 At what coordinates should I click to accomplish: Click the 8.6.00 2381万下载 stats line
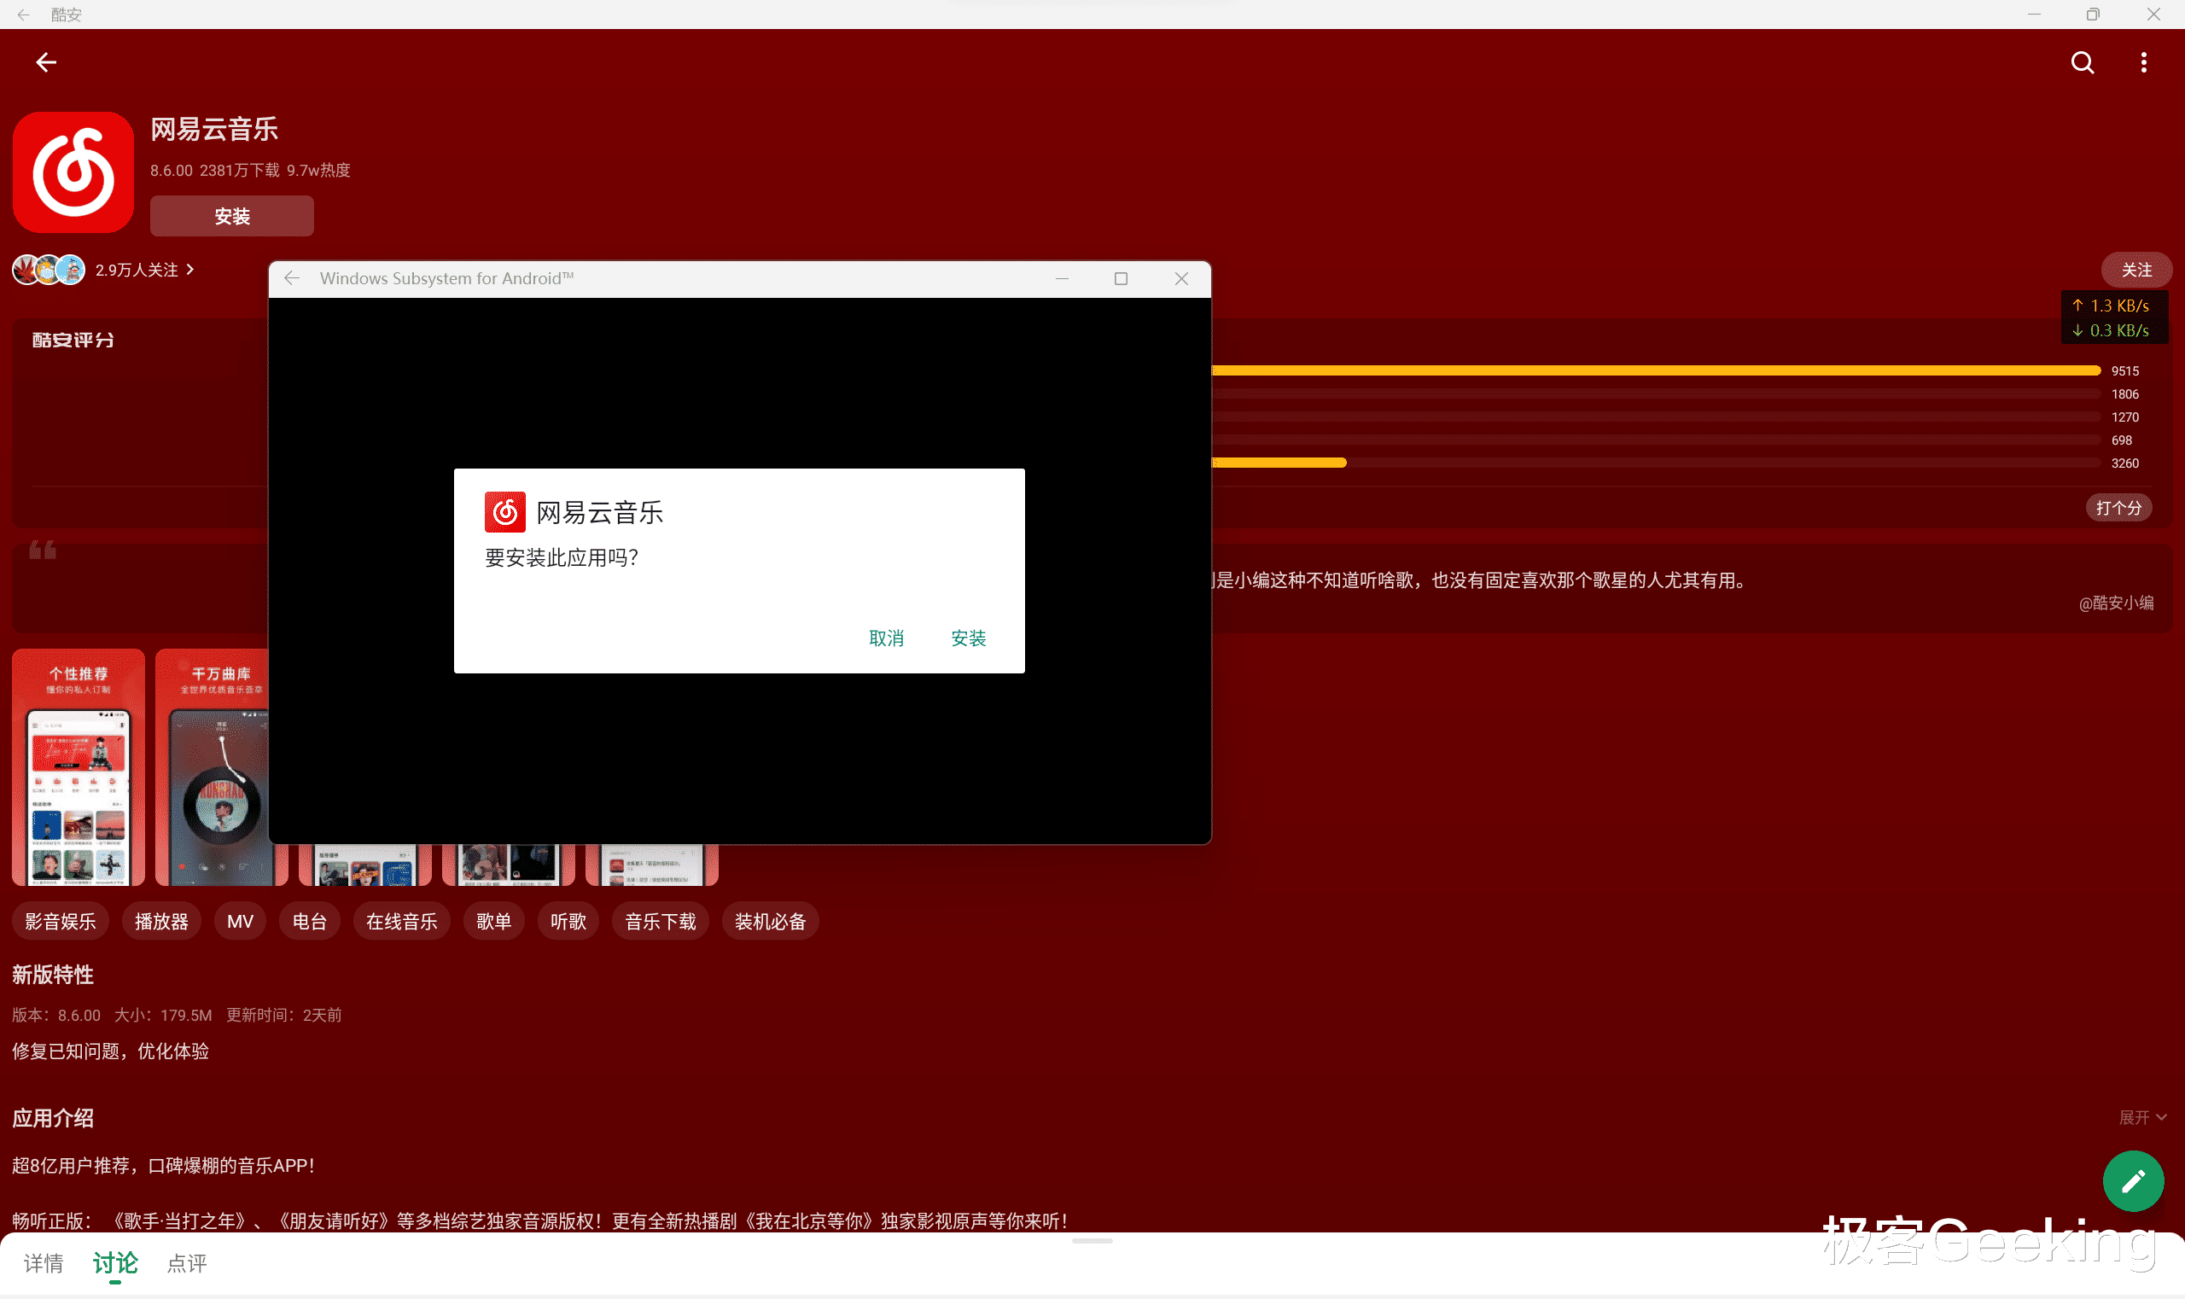coord(250,171)
